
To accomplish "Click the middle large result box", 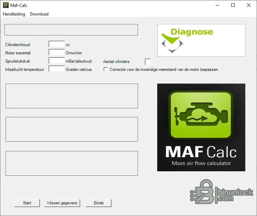I will pyautogui.click(x=72, y=129).
